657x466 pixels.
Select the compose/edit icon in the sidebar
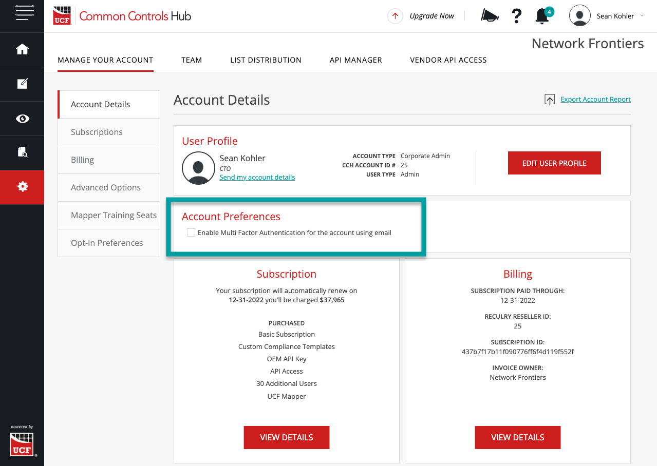[22, 84]
